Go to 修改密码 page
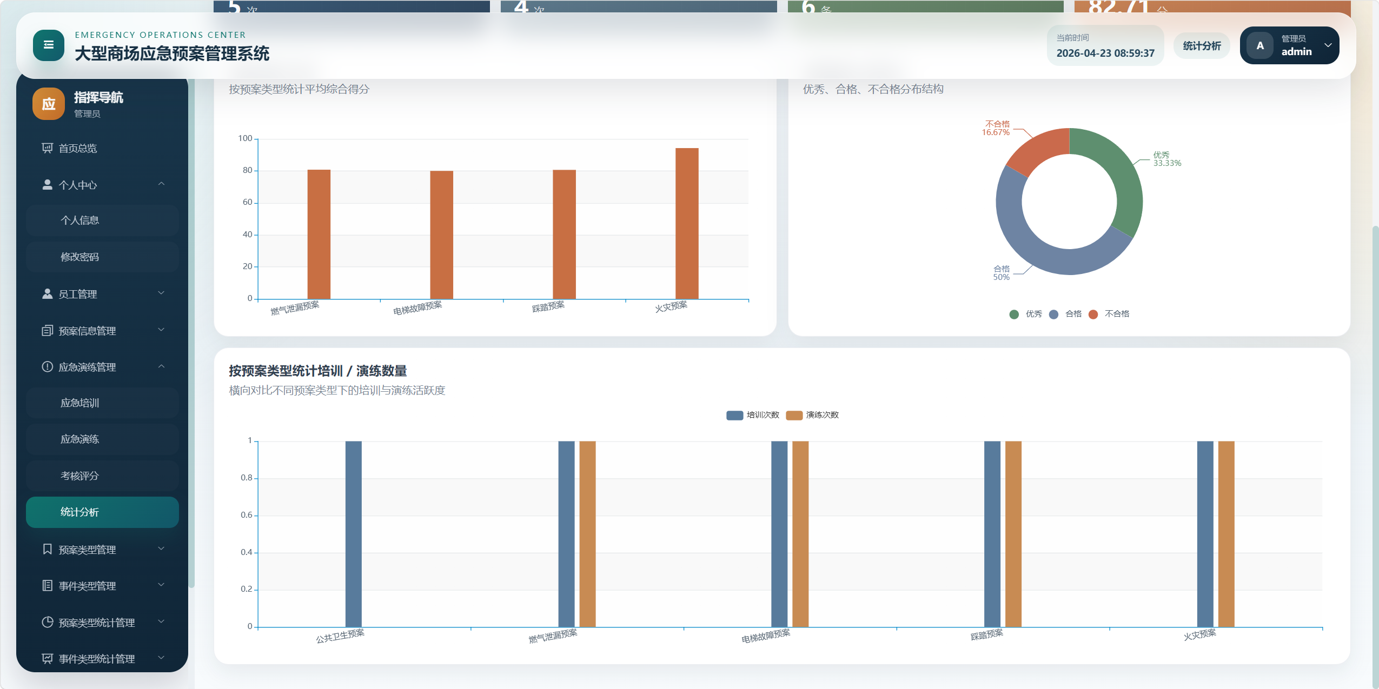This screenshot has width=1379, height=689. (79, 257)
